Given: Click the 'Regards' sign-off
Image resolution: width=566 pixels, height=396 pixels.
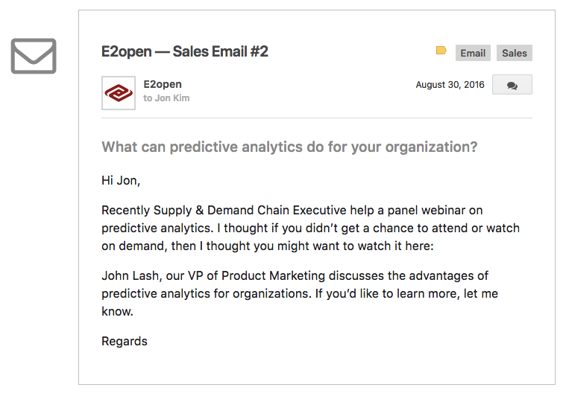Looking at the screenshot, I should click(x=125, y=341).
